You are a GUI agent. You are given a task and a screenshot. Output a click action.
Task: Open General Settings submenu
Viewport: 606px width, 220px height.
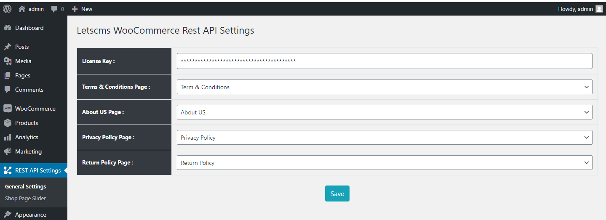(x=26, y=186)
